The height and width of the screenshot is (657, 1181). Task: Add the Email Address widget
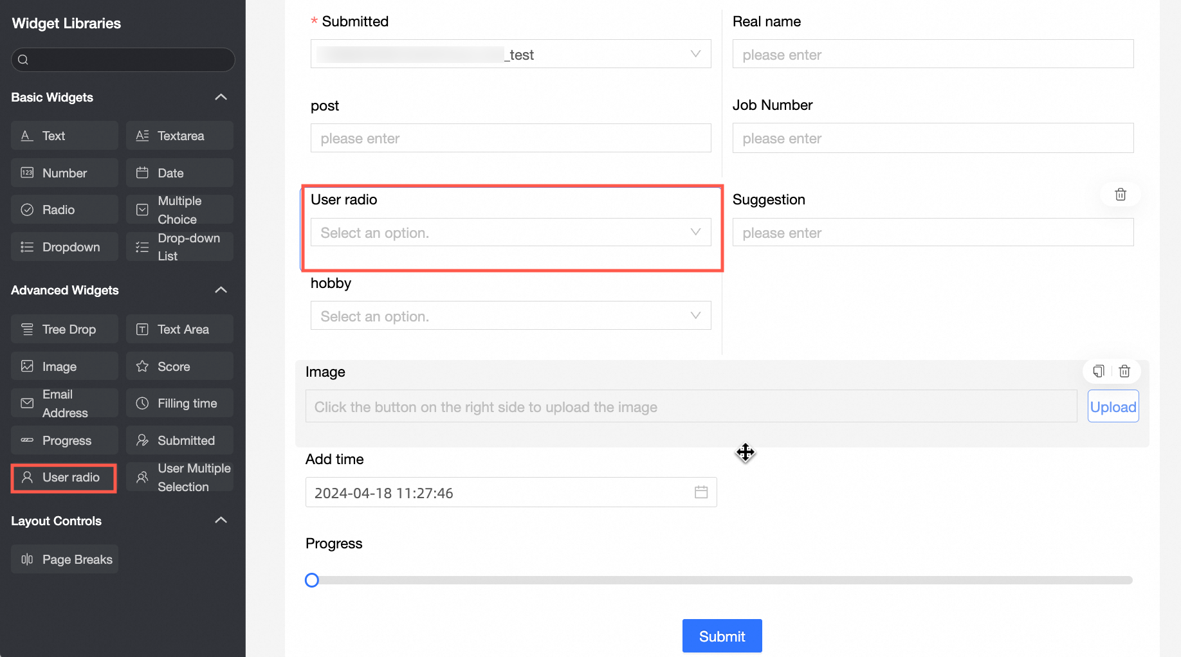click(x=64, y=403)
